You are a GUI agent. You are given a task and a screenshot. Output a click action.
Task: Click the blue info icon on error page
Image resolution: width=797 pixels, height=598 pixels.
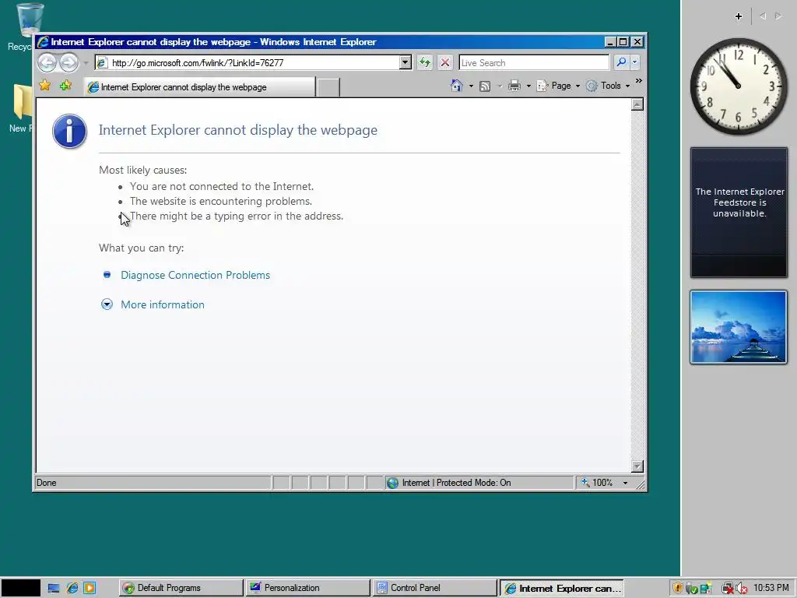(x=69, y=131)
